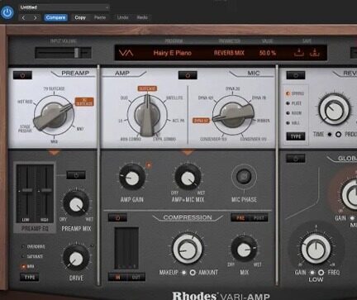The image size is (357, 300).
Task: Select the Dyna 20 mic label
Action: pos(233,88)
